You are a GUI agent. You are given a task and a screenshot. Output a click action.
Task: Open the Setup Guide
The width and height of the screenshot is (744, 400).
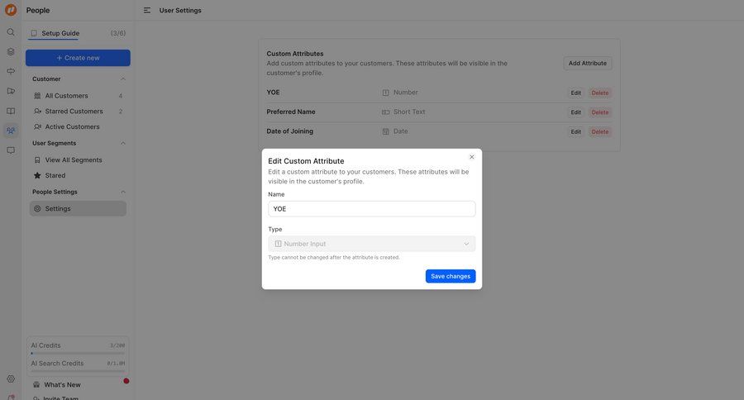[55, 33]
